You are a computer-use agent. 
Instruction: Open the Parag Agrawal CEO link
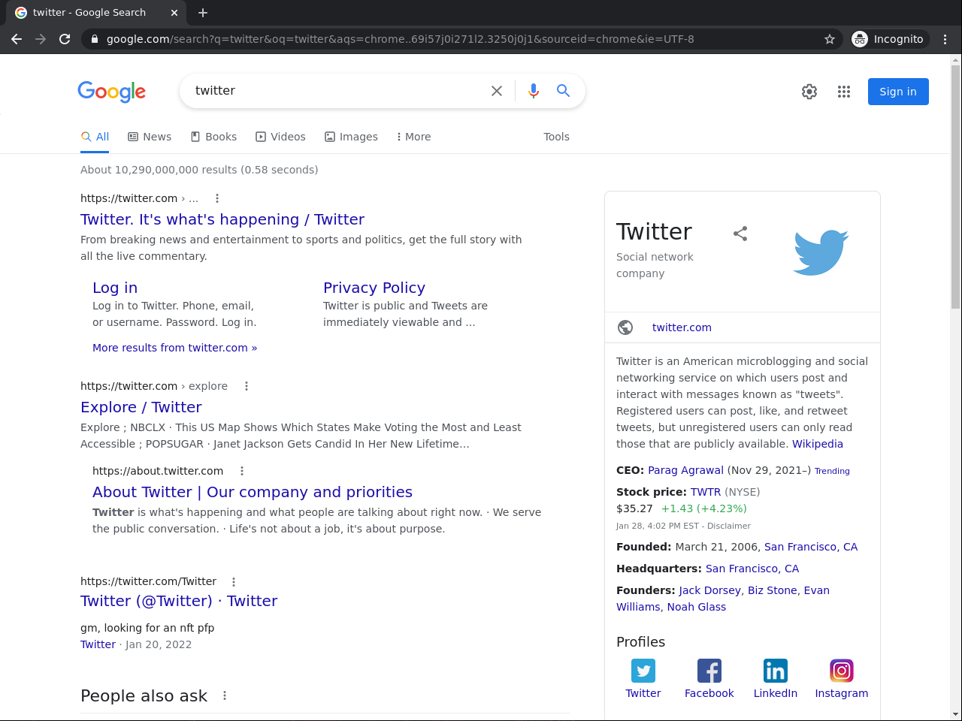(x=686, y=470)
